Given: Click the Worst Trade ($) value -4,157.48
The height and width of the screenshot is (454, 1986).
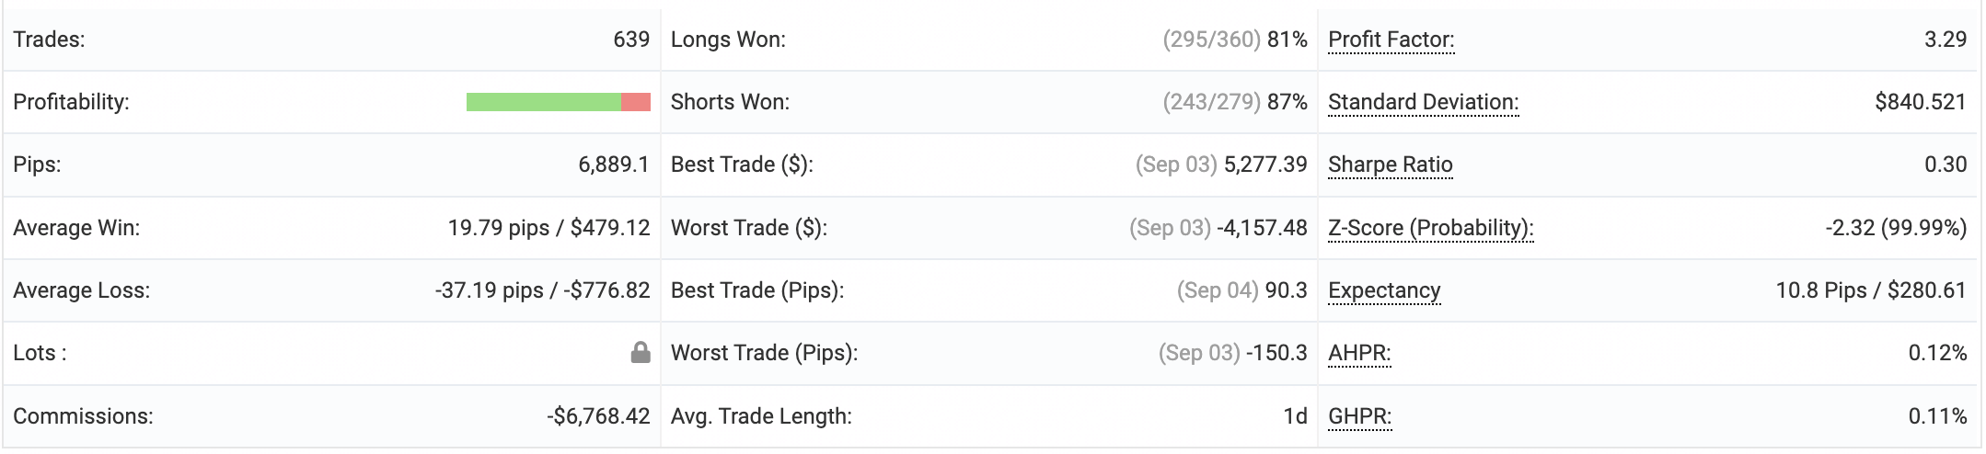Looking at the screenshot, I should 1262,228.
